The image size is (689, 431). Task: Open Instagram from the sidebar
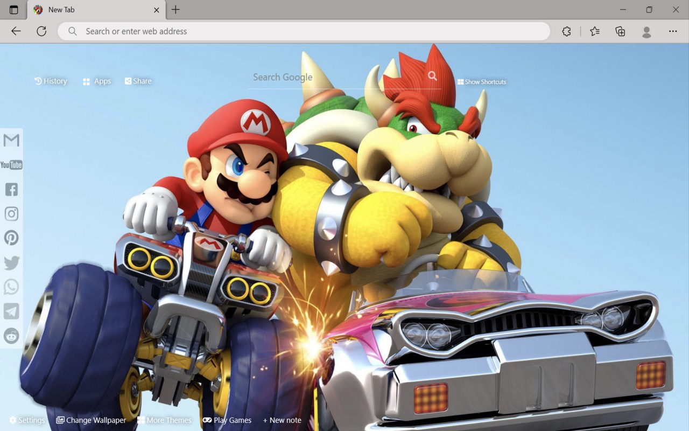click(x=11, y=214)
